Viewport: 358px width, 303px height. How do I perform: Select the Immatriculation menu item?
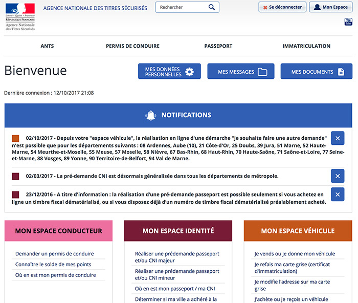click(306, 46)
